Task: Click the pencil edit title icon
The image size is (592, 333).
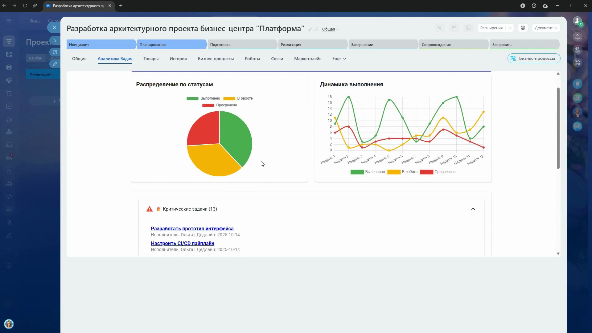Action: coord(310,29)
